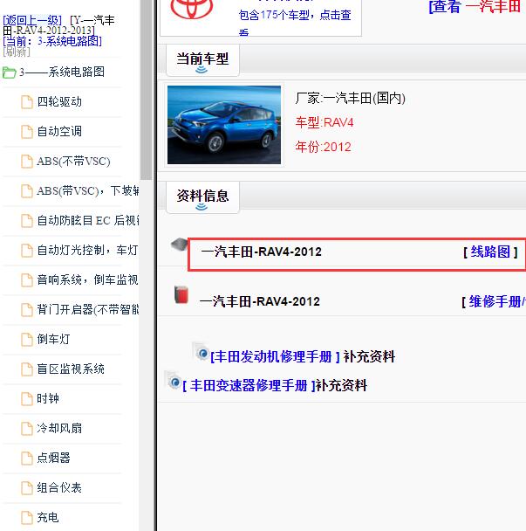The width and height of the screenshot is (526, 531).
Task: Click the disc icon beside 丰田变速器修理手册
Action: 173,380
